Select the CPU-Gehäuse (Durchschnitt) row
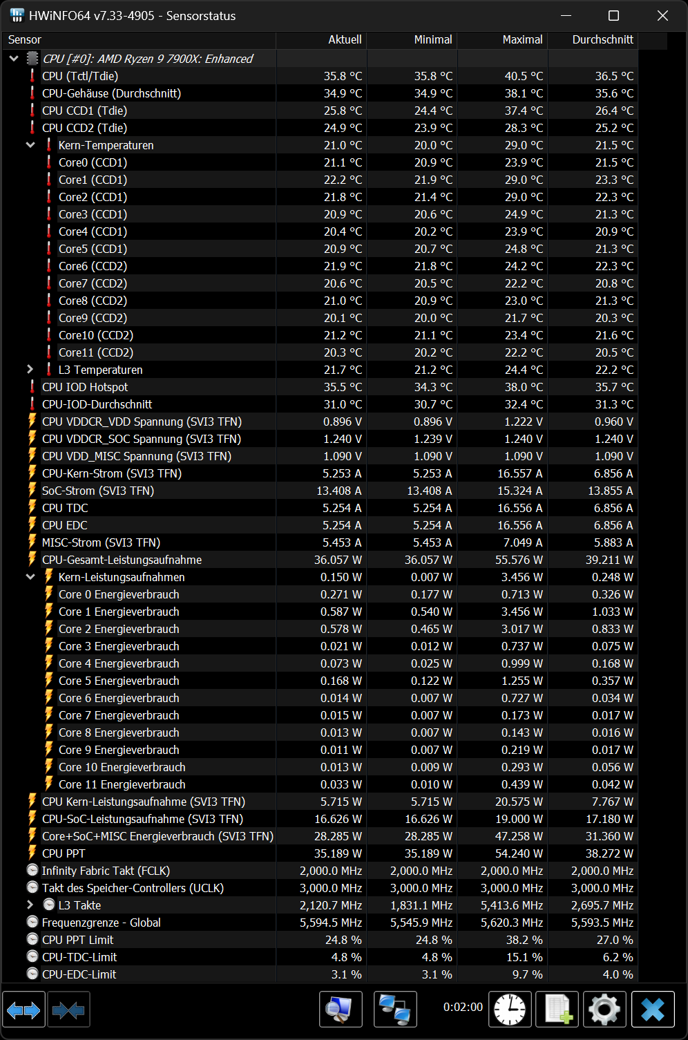This screenshot has width=688, height=1040. point(320,93)
